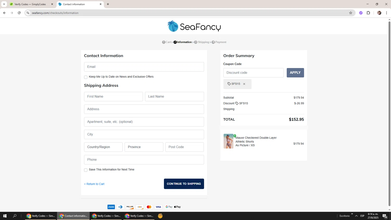Open the orange app in taskbar

tap(160, 216)
